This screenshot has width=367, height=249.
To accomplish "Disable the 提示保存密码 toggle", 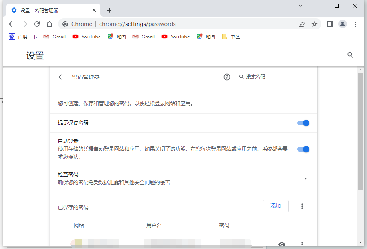I will click(x=303, y=123).
